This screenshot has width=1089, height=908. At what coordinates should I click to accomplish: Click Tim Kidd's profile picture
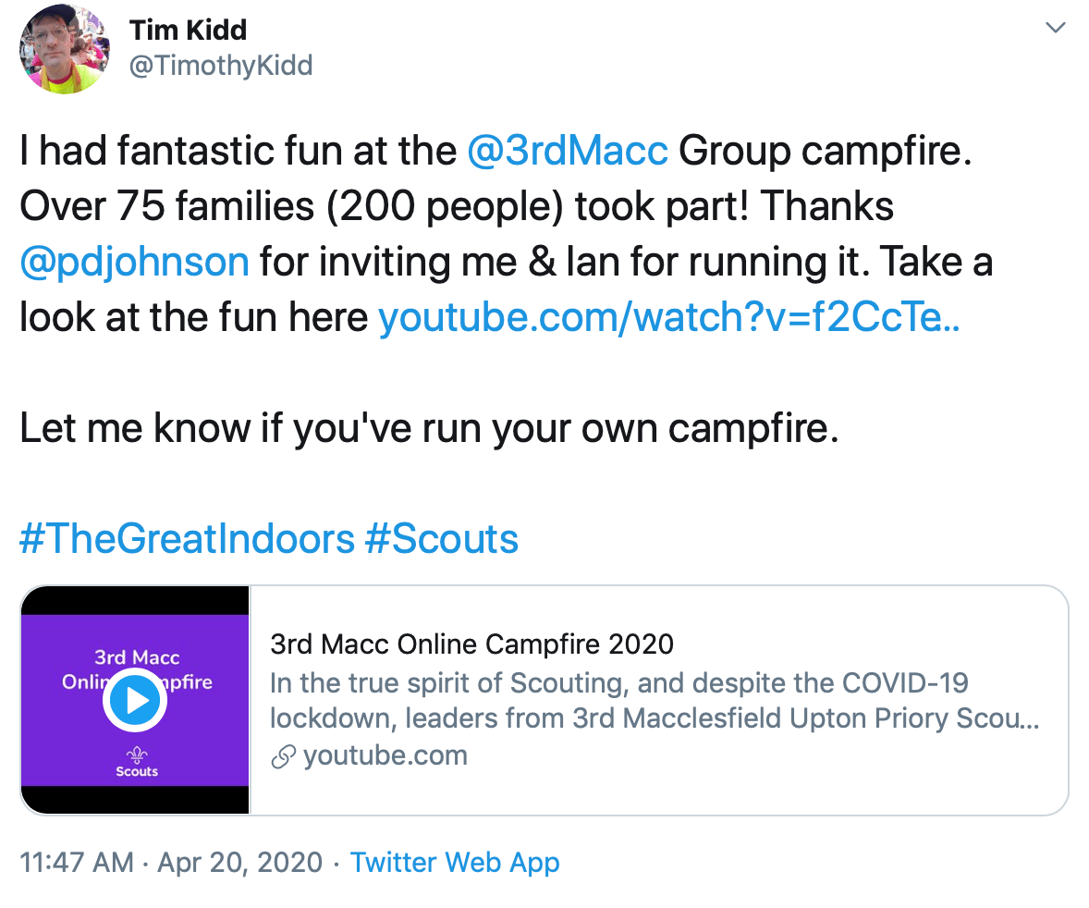(x=63, y=48)
